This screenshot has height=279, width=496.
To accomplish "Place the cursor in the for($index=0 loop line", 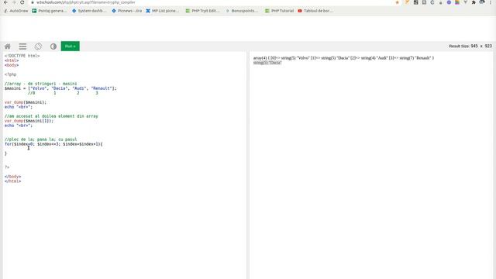I will pyautogui.click(x=53, y=144).
